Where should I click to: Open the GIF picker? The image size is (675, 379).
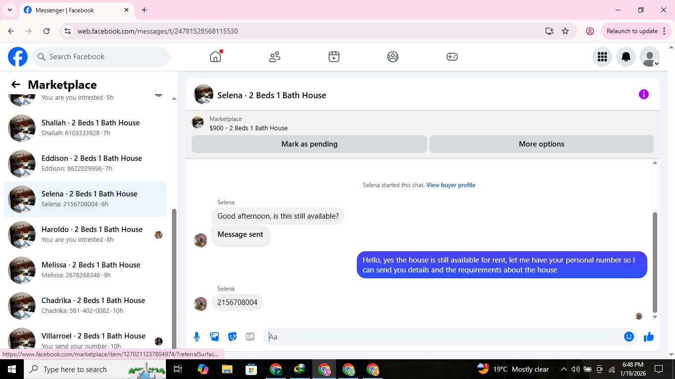coord(250,337)
